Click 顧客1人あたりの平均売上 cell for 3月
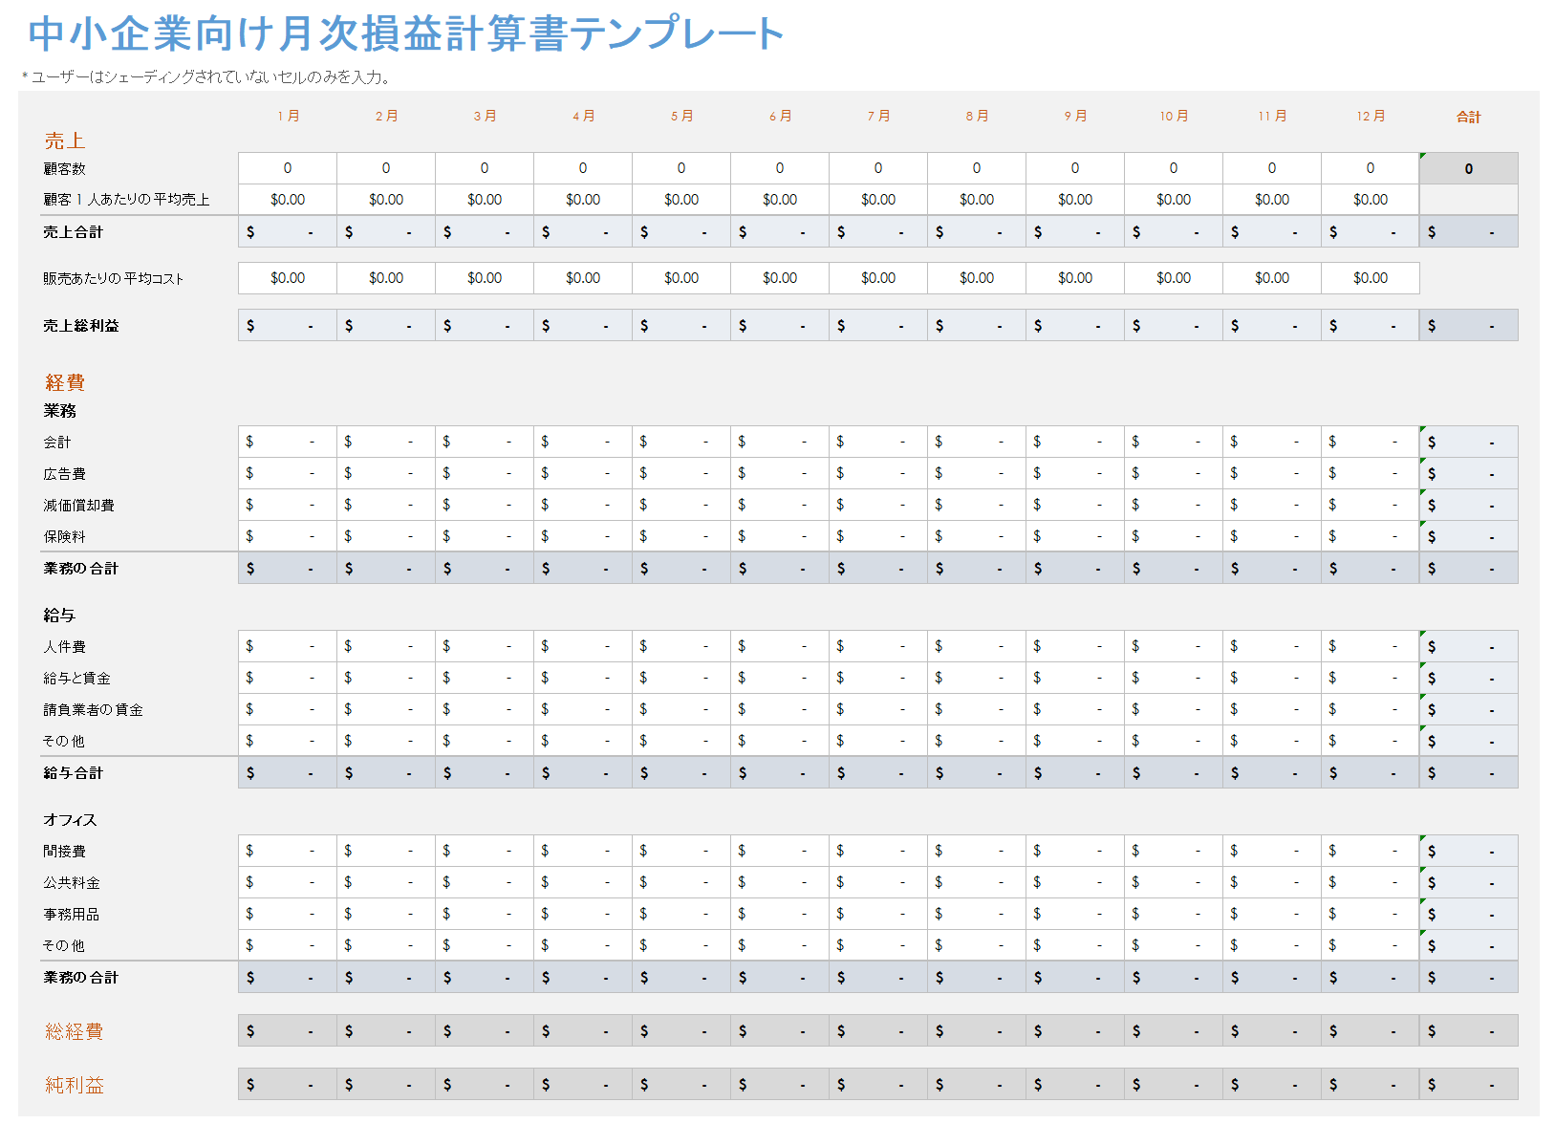This screenshot has width=1555, height=1124. (x=485, y=200)
